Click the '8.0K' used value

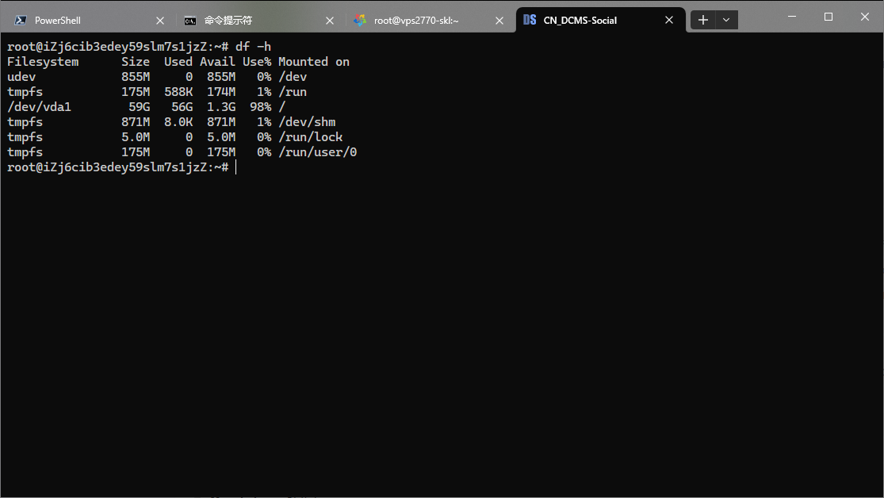coord(178,122)
